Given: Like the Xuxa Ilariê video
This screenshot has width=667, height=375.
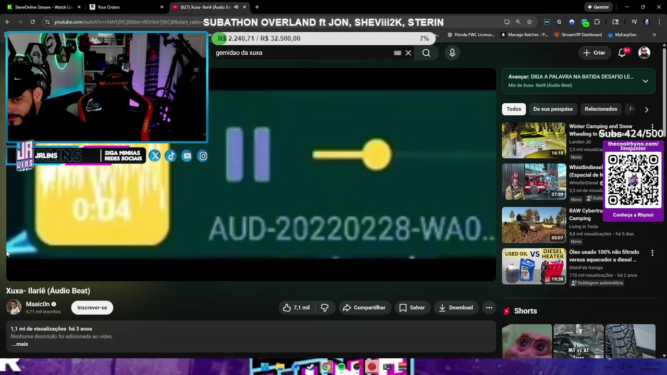Looking at the screenshot, I should (296, 308).
